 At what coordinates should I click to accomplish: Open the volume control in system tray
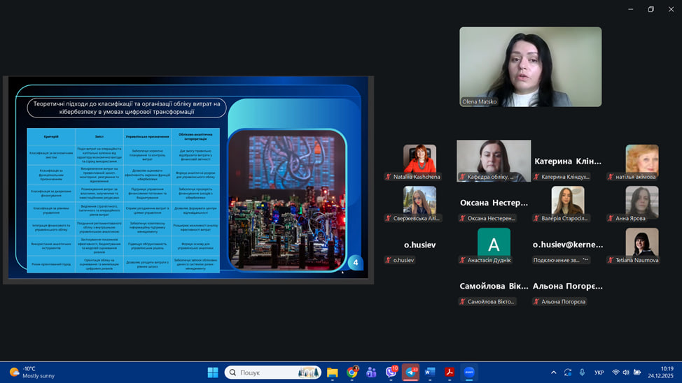click(x=626, y=373)
